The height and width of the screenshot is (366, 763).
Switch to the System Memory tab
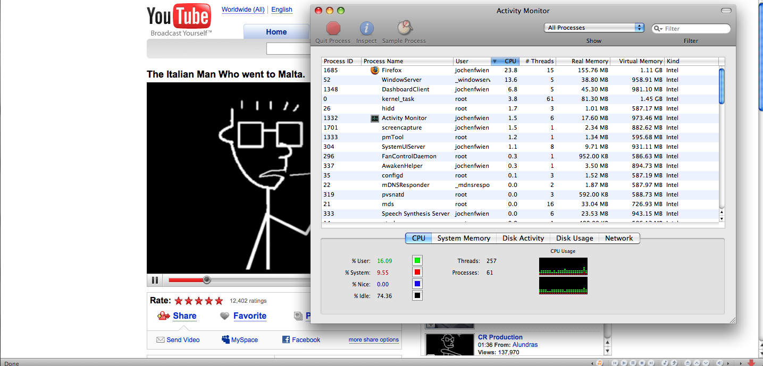pos(464,238)
